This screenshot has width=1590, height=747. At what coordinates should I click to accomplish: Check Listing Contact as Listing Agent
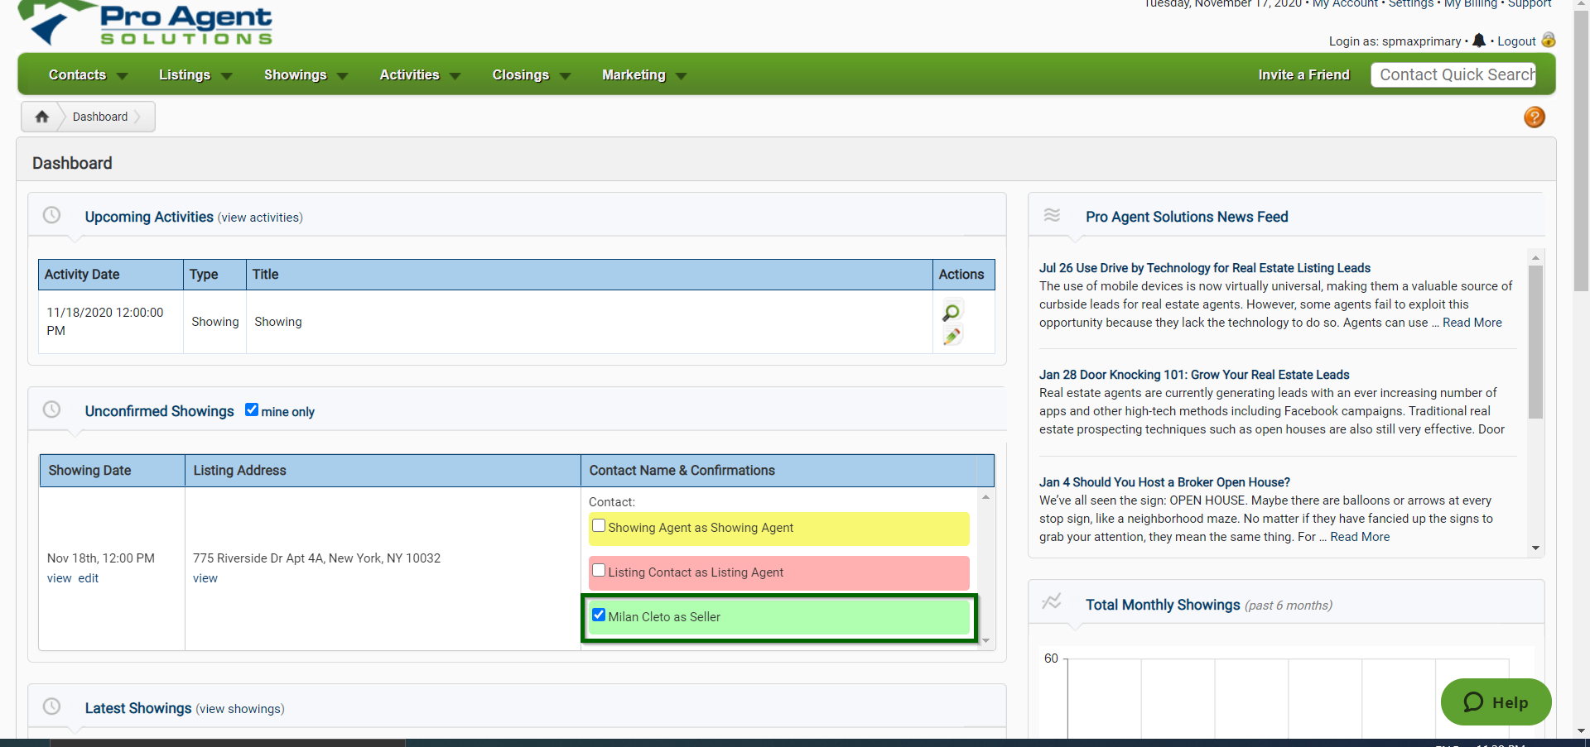click(599, 570)
